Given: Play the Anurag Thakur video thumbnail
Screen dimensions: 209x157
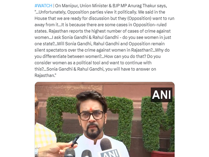Looking at the screenshot, I should click(x=104, y=119).
